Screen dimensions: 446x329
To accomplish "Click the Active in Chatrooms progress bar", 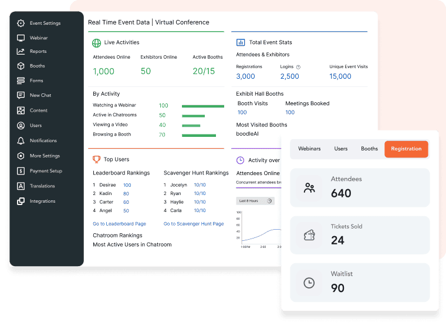I will pyautogui.click(x=193, y=116).
